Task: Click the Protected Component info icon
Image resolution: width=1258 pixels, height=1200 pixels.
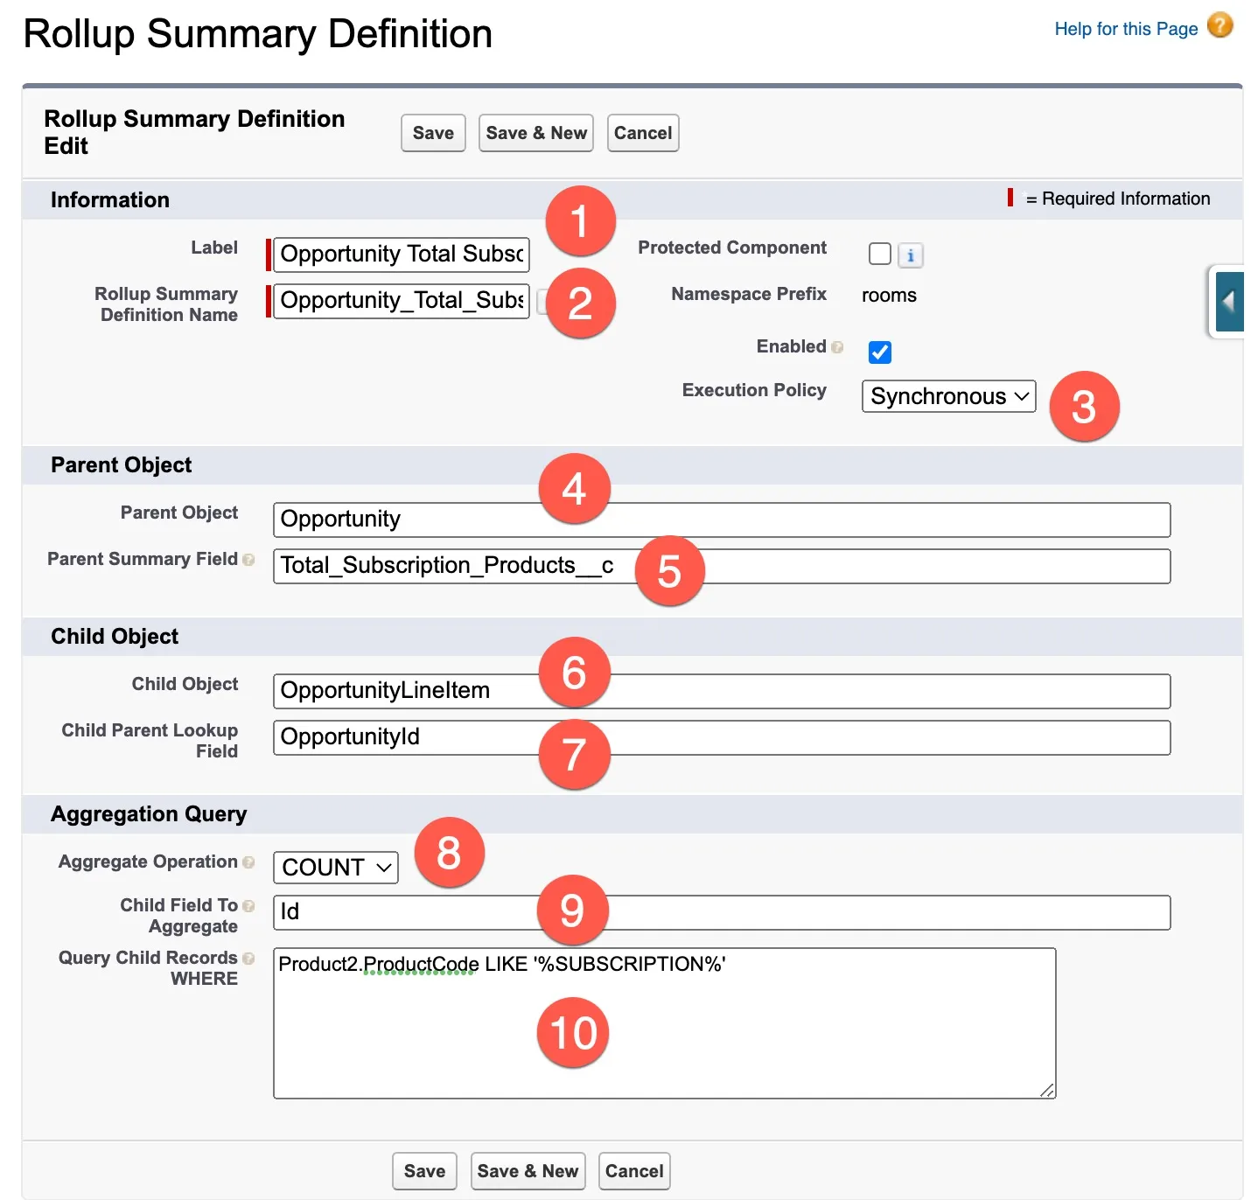Action: (911, 255)
